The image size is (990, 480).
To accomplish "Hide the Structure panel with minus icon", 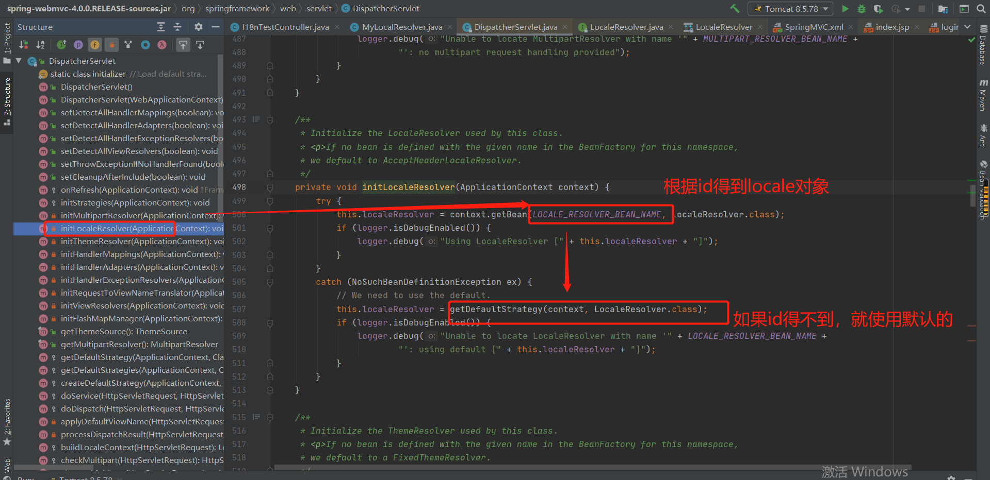I will pos(216,27).
